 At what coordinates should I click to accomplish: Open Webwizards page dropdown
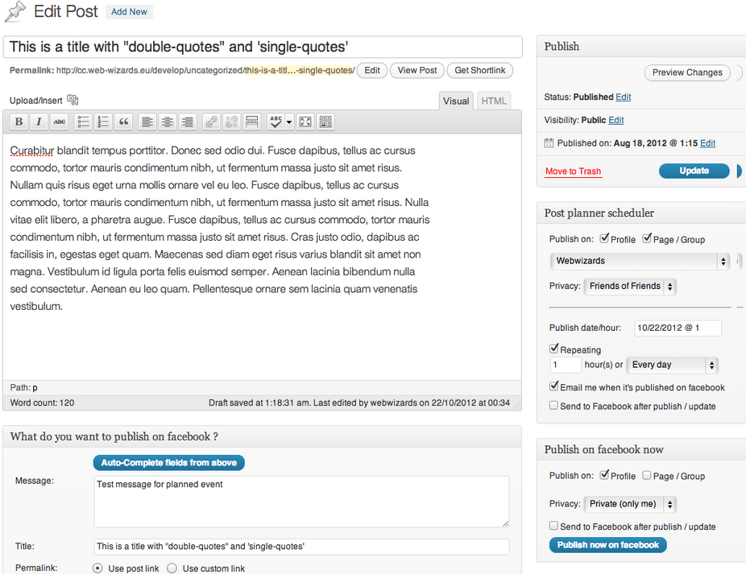pos(640,261)
